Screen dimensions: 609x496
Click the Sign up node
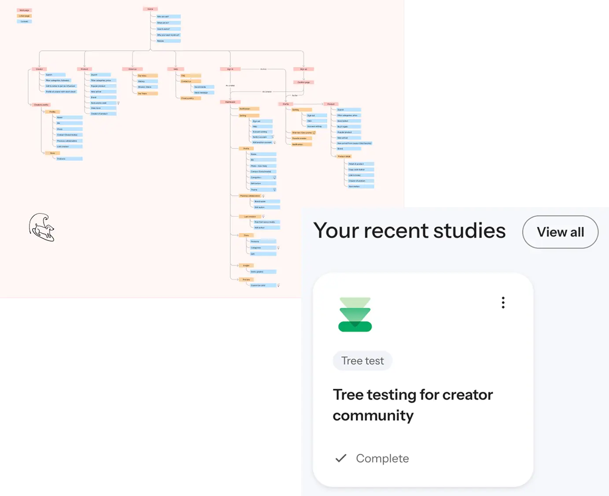pyautogui.click(x=303, y=69)
